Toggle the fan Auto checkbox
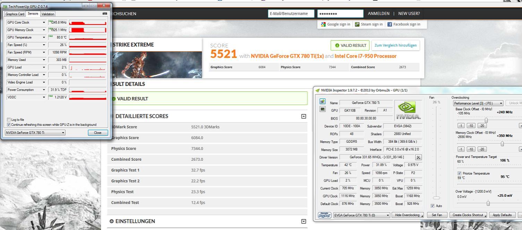The width and height of the screenshot is (522, 230). [433, 206]
